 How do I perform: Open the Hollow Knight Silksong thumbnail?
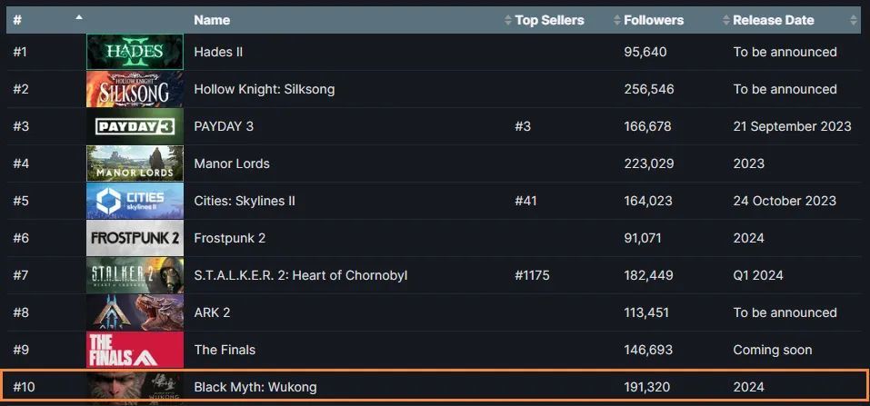click(x=135, y=89)
